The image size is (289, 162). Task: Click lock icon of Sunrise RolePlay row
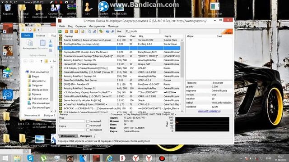[61, 40]
